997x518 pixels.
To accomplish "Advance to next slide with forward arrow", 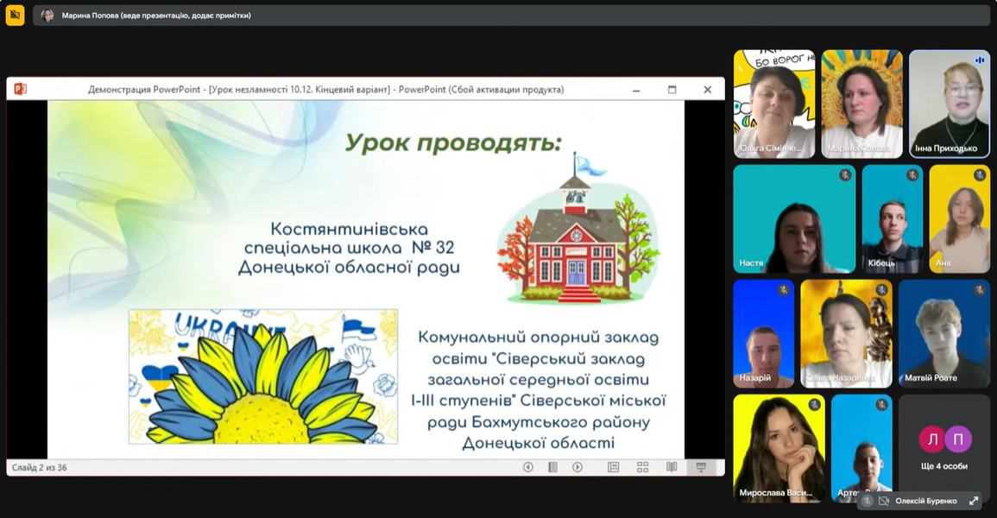I will (x=577, y=467).
